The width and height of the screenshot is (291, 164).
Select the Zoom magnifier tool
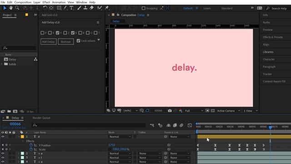tap(17, 8)
